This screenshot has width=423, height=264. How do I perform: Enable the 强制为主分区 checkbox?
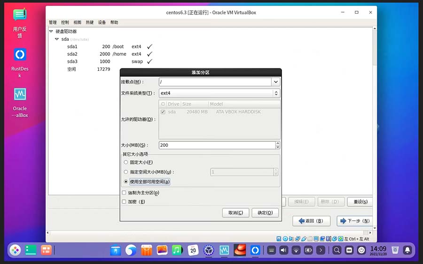click(124, 193)
